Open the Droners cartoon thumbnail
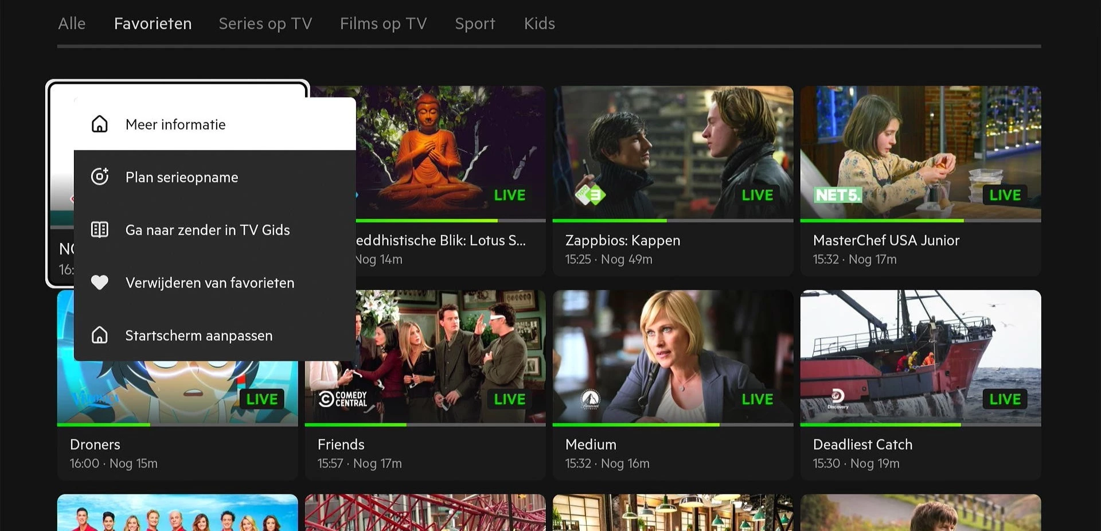Image resolution: width=1101 pixels, height=531 pixels. click(x=178, y=392)
